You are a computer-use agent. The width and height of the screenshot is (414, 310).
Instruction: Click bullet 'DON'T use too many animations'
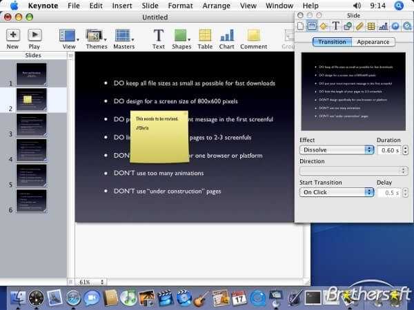click(x=159, y=173)
